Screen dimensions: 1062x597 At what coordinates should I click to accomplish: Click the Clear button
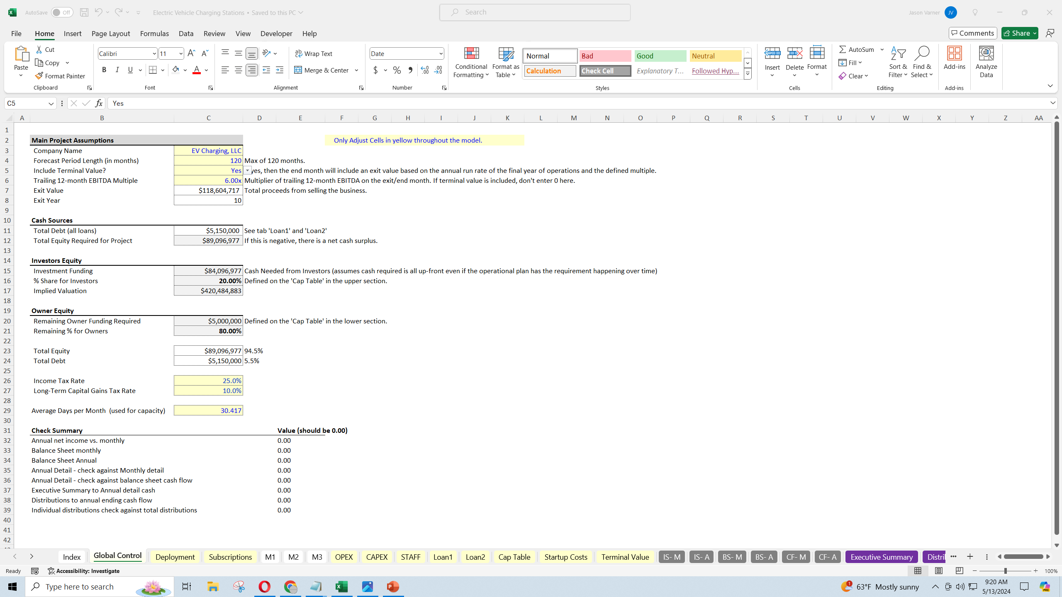[x=853, y=76]
